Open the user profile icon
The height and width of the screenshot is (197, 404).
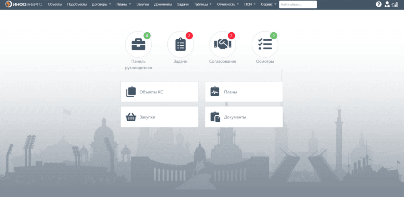coord(387,4)
